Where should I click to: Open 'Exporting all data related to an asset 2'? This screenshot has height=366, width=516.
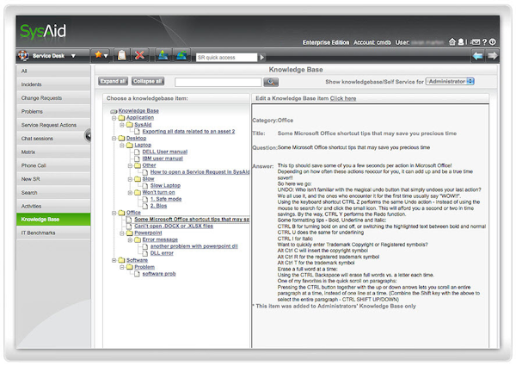[188, 132]
